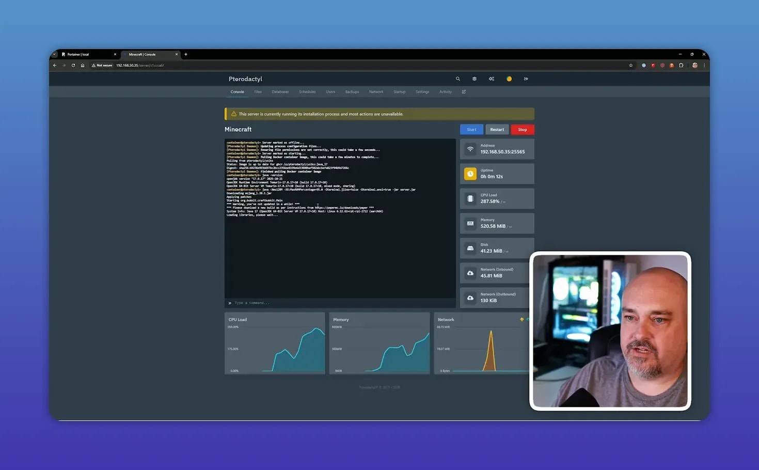This screenshot has width=759, height=470.
Task: Click the inbound value 45.81 MiB
Action: (x=491, y=276)
